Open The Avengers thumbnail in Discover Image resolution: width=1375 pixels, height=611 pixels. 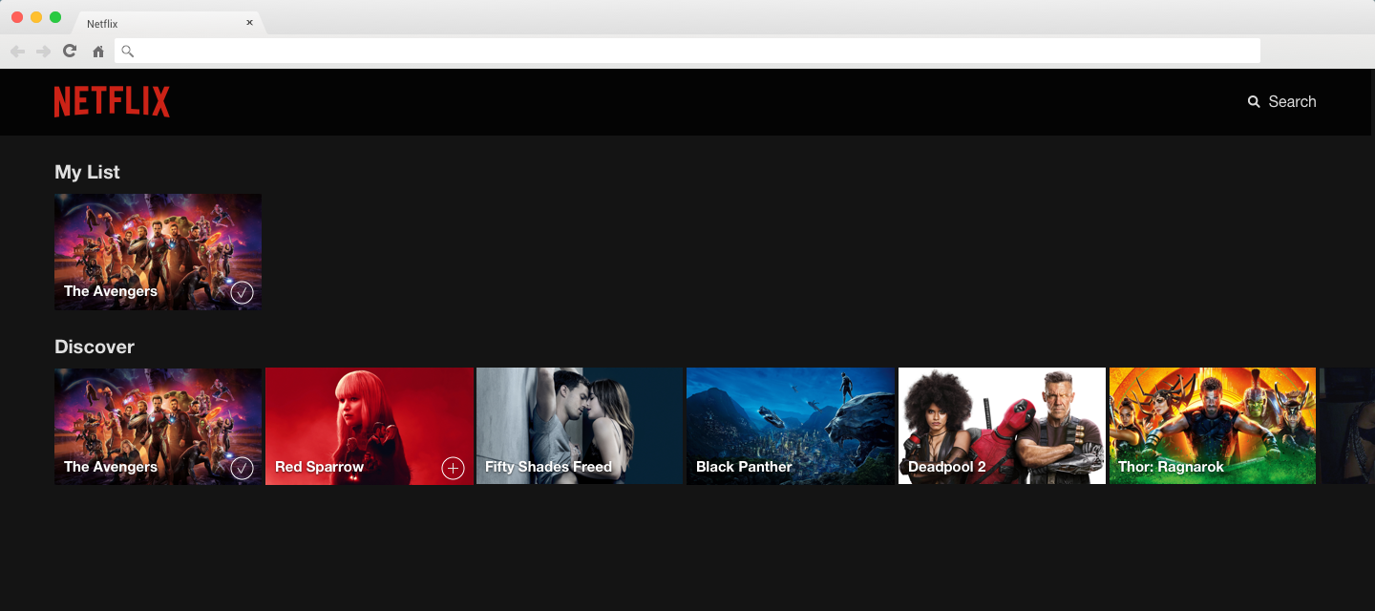point(158,427)
